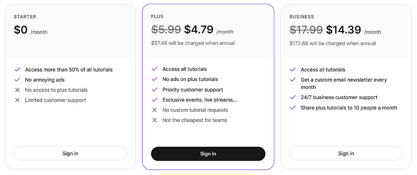Click X icon beside 'No access to plus tutorials'

(17, 90)
